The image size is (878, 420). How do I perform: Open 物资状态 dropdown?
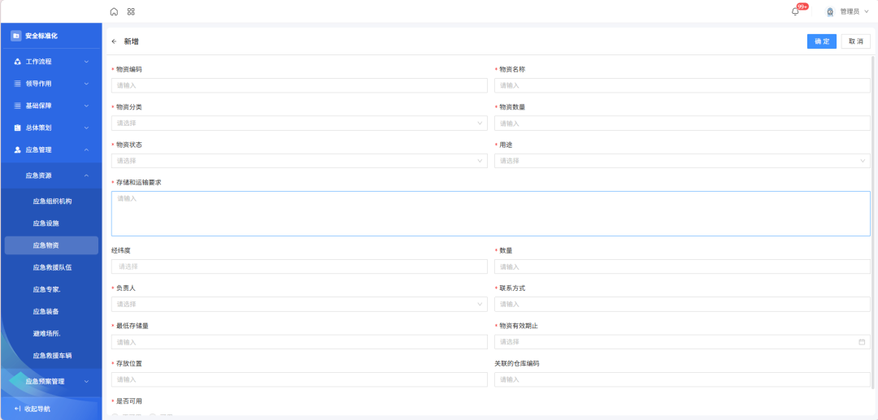pyautogui.click(x=299, y=161)
